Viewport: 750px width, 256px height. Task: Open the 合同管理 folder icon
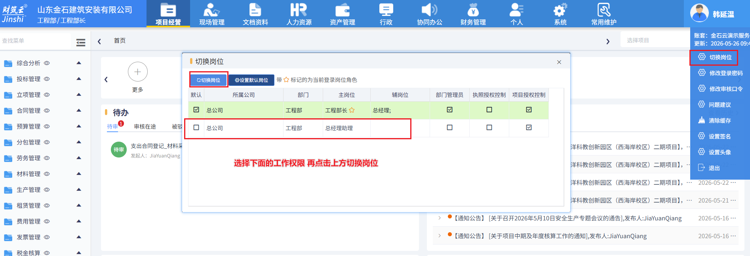click(8, 111)
